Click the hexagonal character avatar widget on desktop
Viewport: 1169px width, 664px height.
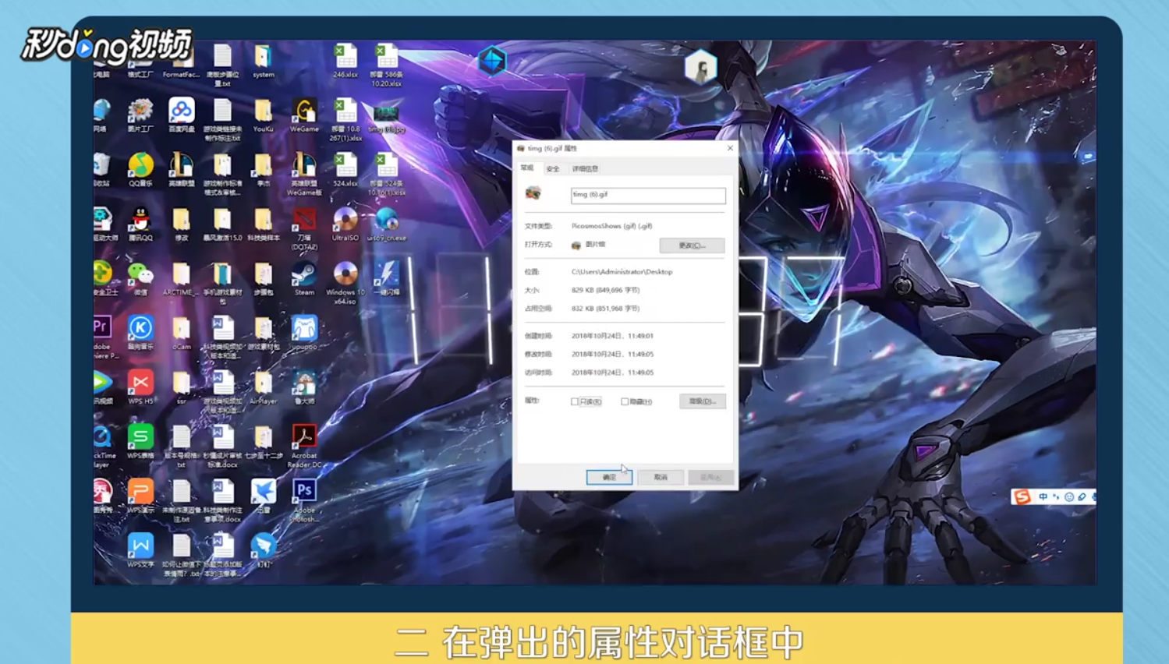tap(700, 67)
